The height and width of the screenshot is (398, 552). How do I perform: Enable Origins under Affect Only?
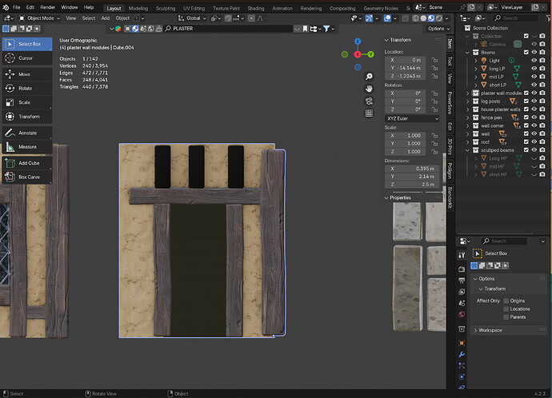pyautogui.click(x=506, y=300)
